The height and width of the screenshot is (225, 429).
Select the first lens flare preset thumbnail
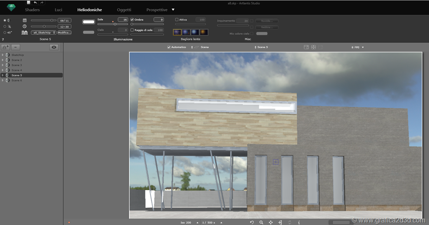[x=177, y=32]
